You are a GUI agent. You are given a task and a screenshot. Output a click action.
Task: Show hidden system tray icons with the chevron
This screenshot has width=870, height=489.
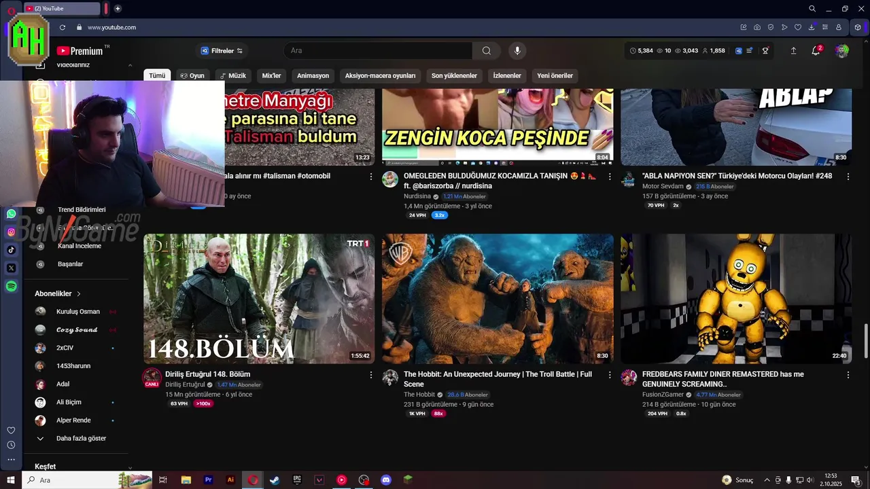(x=767, y=479)
